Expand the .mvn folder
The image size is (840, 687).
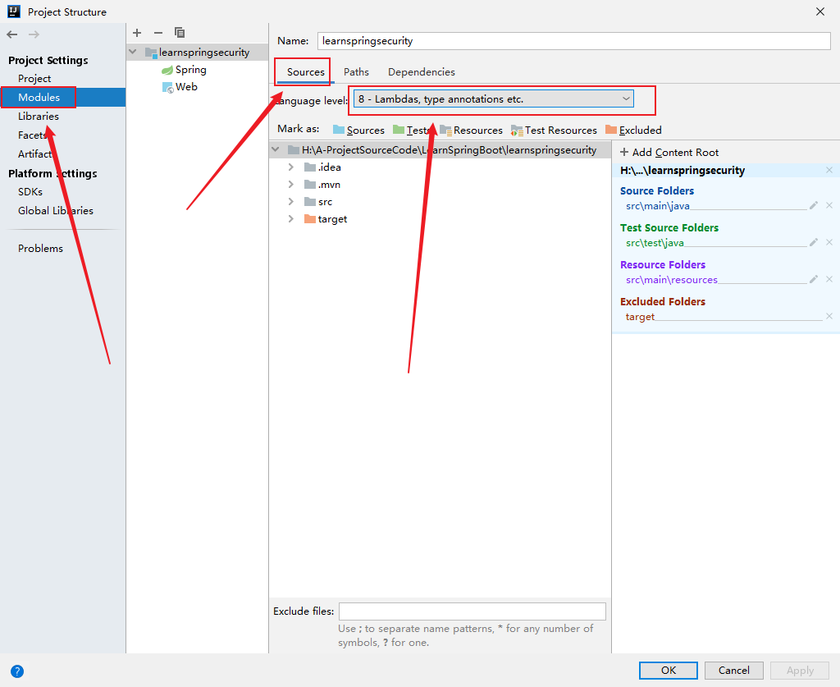[291, 185]
